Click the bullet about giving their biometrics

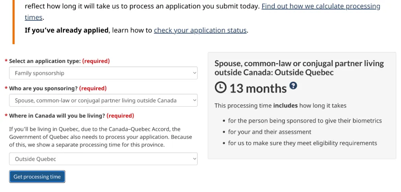click(x=305, y=121)
